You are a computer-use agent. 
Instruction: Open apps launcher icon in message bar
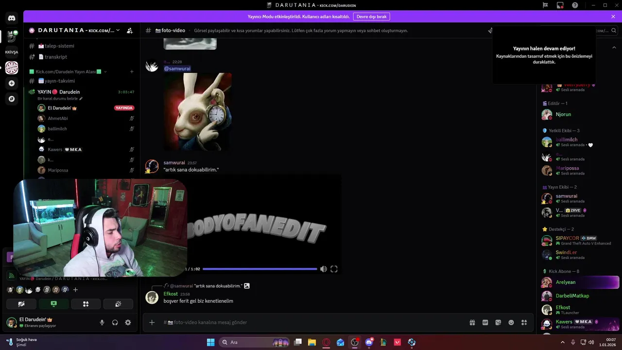(524, 322)
